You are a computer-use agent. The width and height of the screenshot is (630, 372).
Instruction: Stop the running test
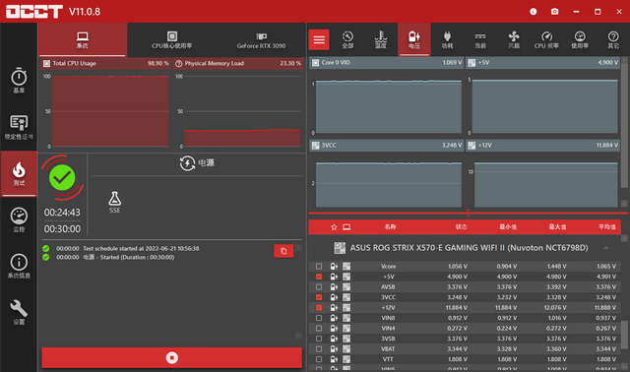coord(172,357)
